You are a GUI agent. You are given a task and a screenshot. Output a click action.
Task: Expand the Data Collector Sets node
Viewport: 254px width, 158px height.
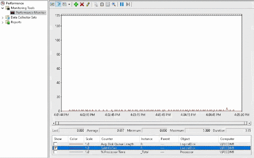click(x=2, y=17)
